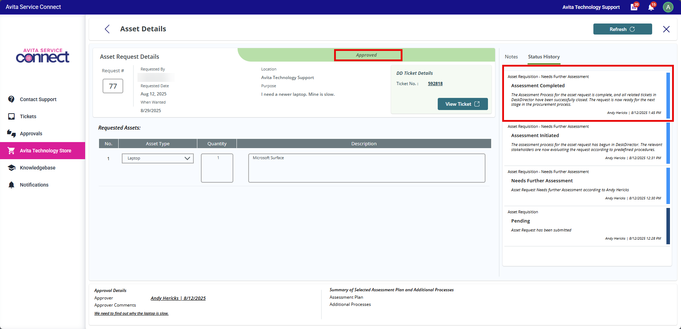
Task: Click the Description column header
Action: pyautogui.click(x=364, y=143)
